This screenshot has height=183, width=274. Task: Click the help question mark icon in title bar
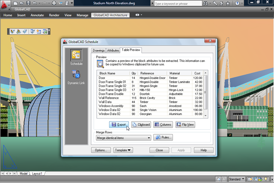pos(250,3)
